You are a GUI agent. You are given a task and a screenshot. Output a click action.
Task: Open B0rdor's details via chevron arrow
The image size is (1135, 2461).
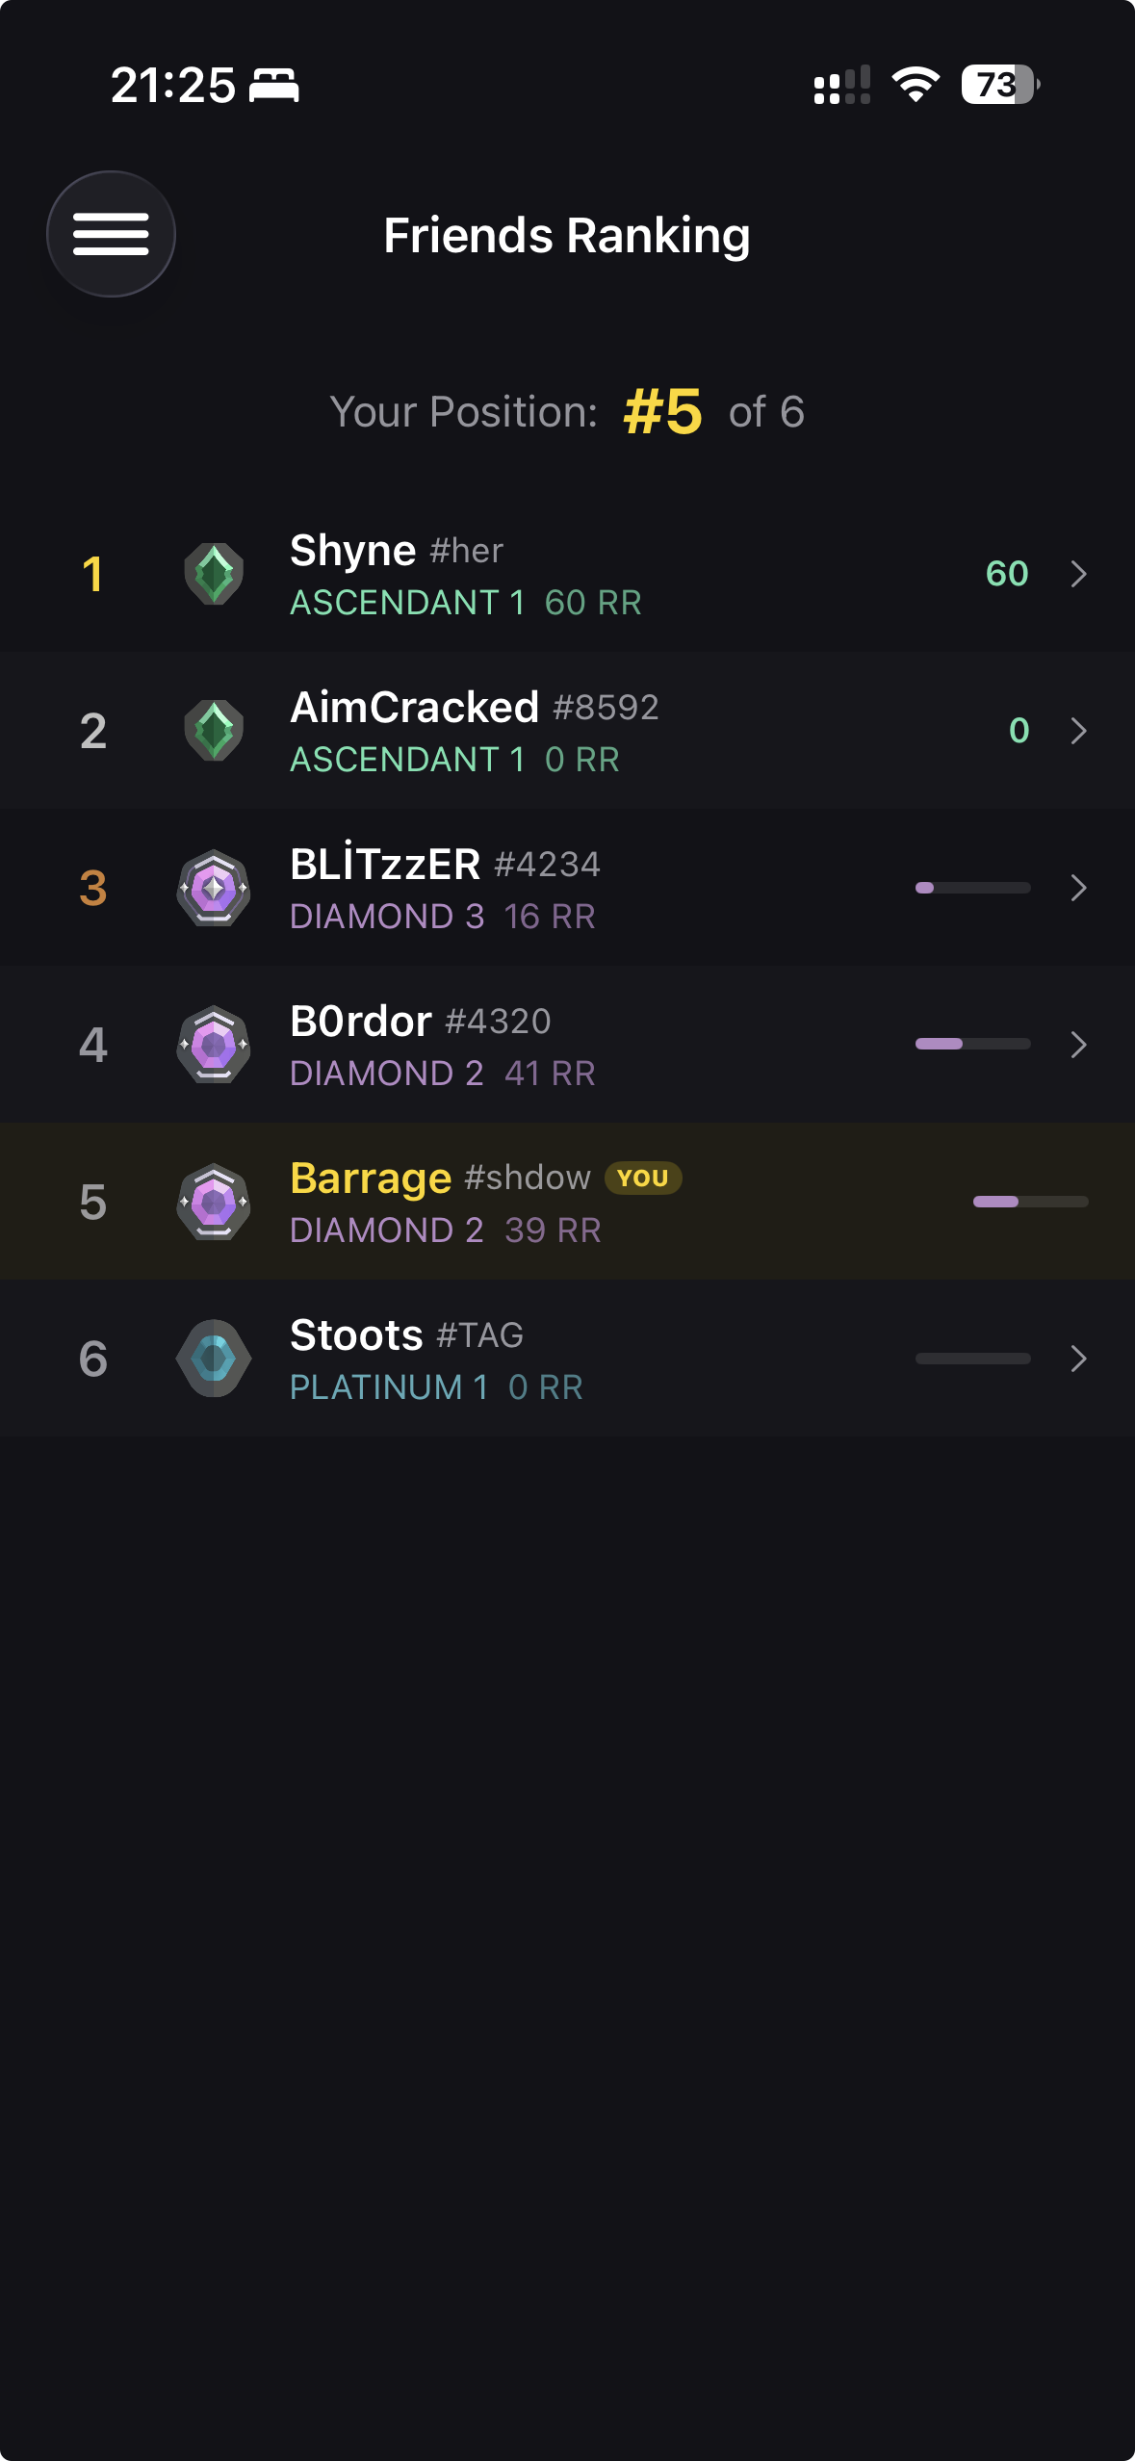(x=1078, y=1045)
